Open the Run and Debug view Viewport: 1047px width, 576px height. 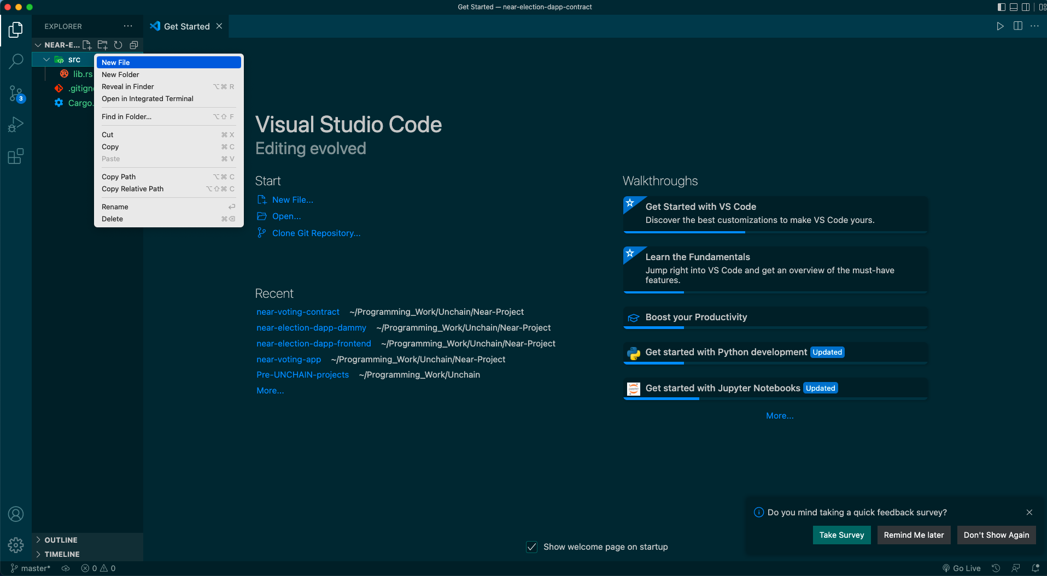[16, 125]
